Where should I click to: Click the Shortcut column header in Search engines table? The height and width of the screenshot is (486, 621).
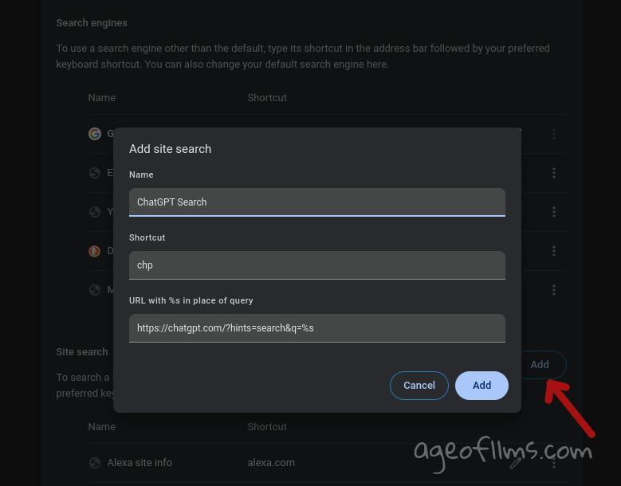267,98
